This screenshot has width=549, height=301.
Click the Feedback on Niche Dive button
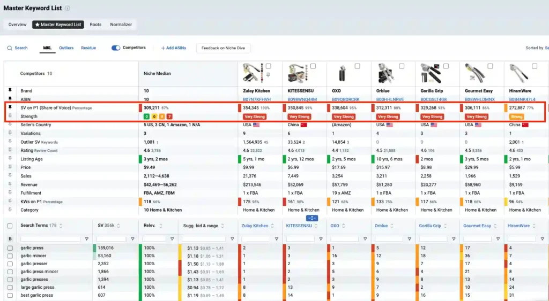point(223,48)
